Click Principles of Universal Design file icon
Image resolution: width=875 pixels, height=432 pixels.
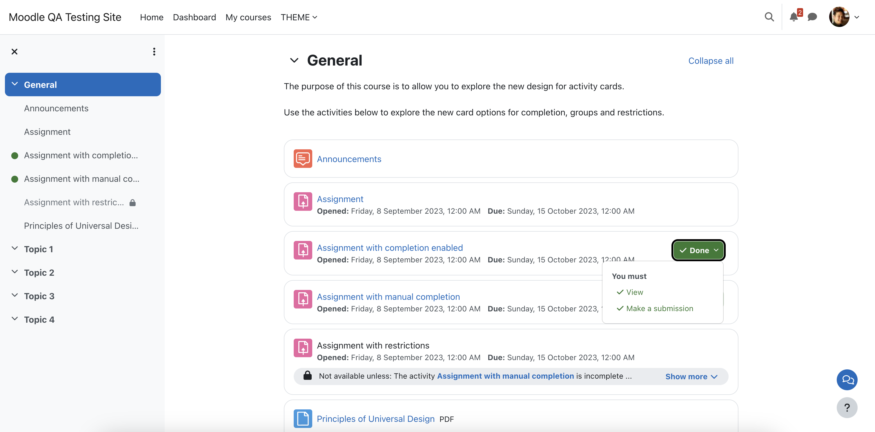tap(303, 418)
